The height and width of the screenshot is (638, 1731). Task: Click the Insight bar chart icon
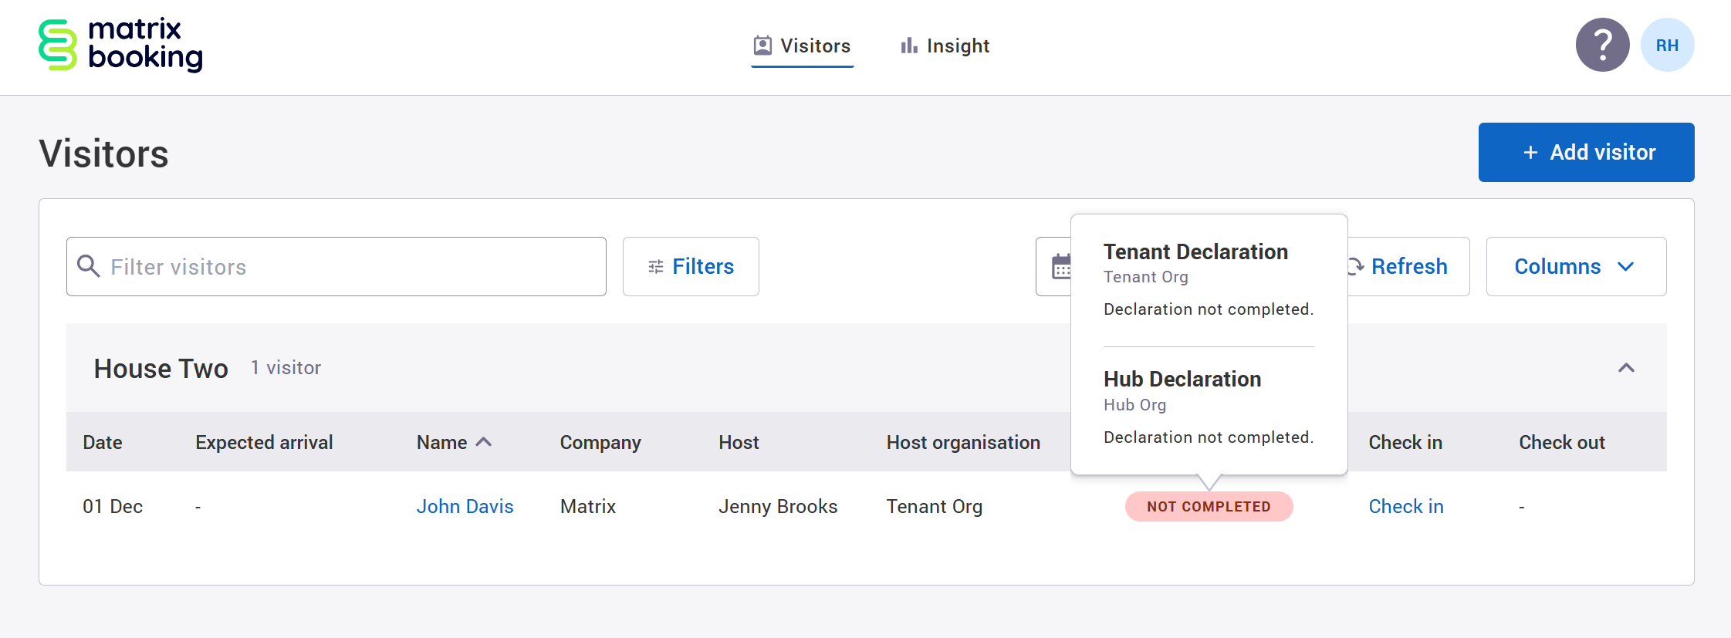pyautogui.click(x=909, y=46)
